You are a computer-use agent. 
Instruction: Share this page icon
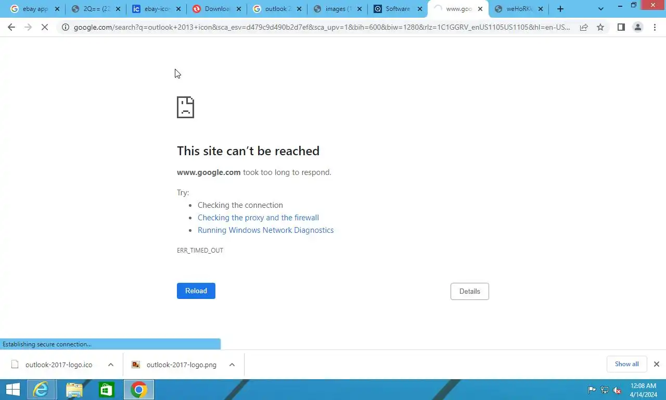point(584,27)
